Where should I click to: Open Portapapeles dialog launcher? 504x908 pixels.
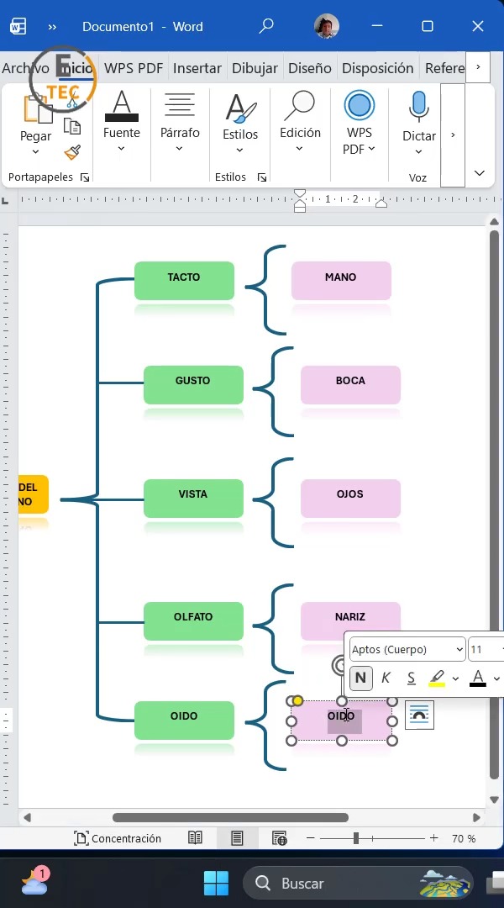coord(85,177)
